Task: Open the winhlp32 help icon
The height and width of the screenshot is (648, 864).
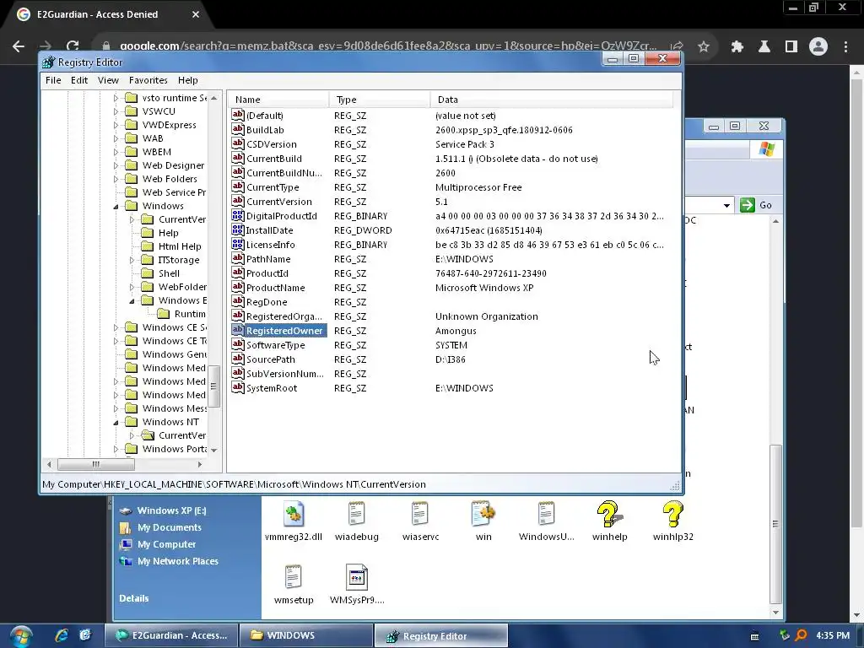Action: click(672, 514)
